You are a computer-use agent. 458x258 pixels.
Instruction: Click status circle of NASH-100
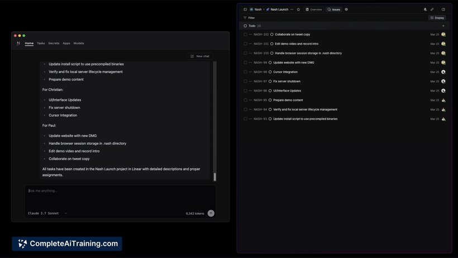pos(271,53)
